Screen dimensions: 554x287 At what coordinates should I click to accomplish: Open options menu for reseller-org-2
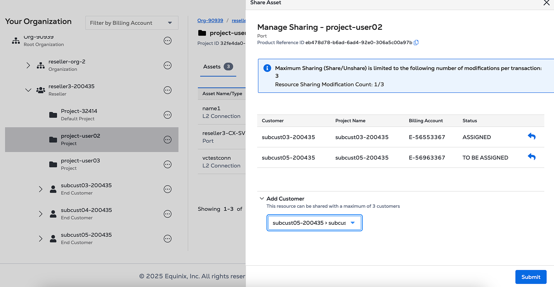pos(168,65)
